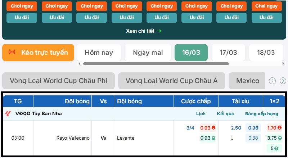Switch to the Hôm nay date tab
Viewport: 288px width, 158px height.
[99, 53]
